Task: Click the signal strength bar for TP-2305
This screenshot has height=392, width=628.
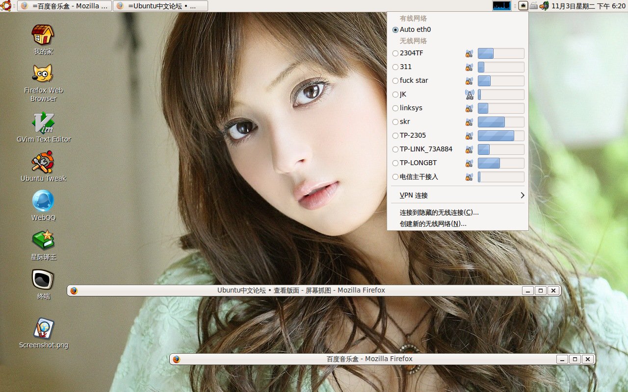Action: [501, 136]
